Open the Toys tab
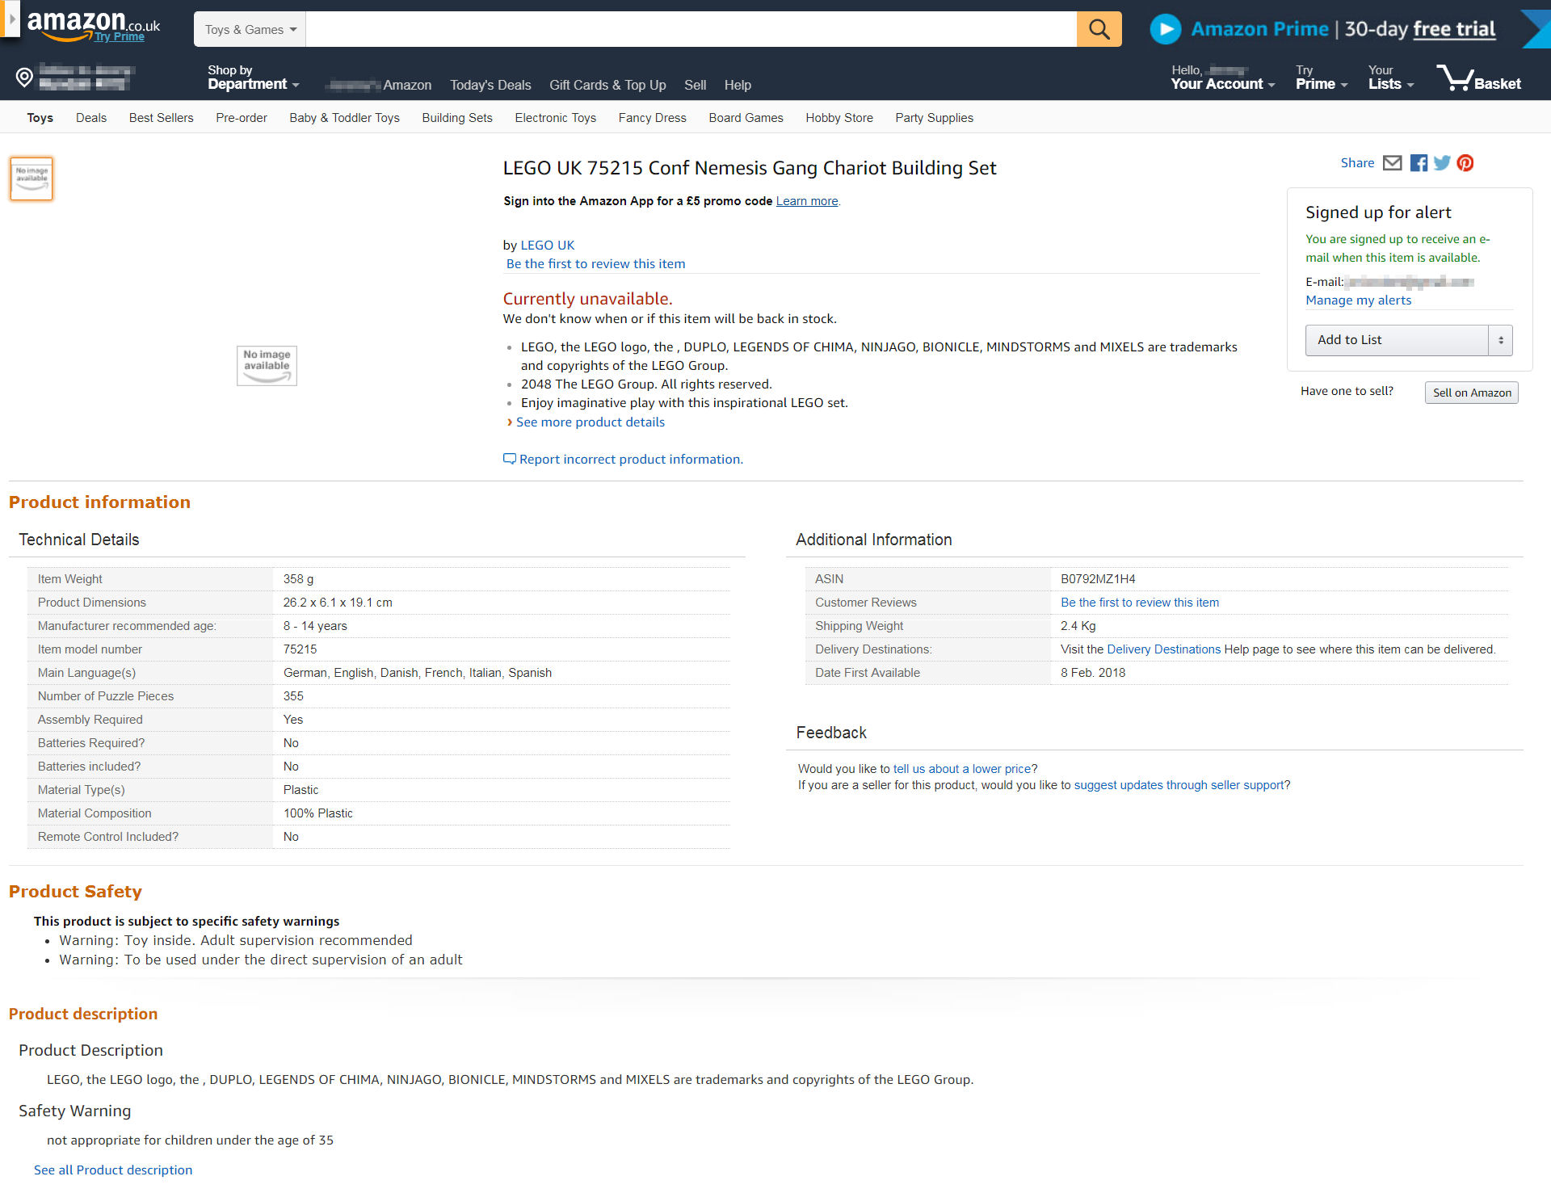 point(40,118)
